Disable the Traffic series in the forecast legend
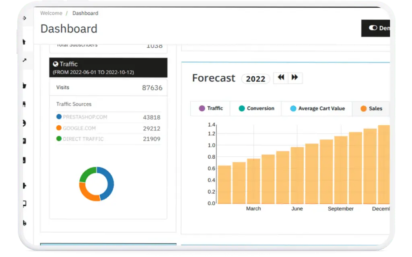412x257 pixels. click(x=210, y=108)
